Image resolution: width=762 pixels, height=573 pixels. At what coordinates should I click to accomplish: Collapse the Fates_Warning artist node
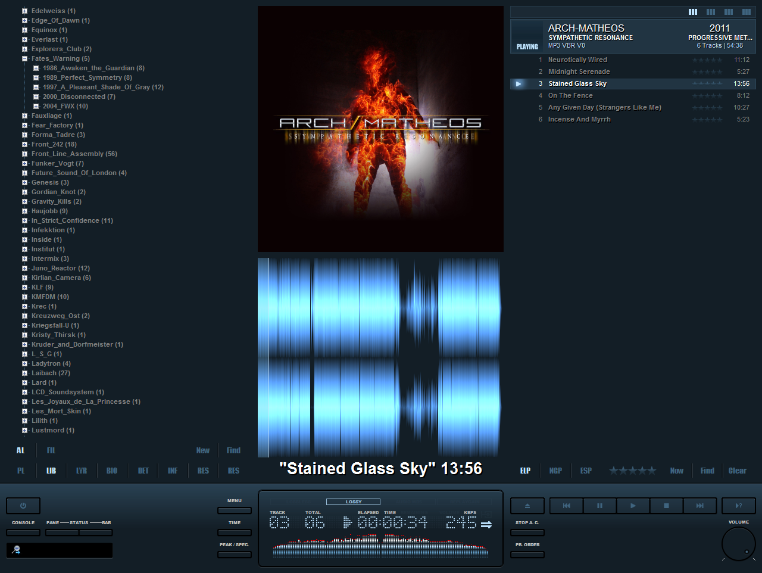(x=25, y=59)
